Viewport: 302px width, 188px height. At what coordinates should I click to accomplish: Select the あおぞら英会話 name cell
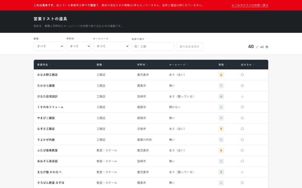coord(47,161)
